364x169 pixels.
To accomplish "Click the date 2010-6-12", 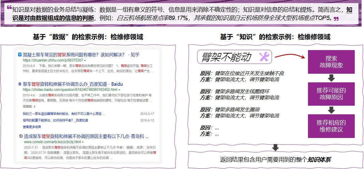I will pos(147,121).
